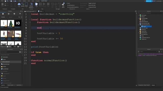
Task: Collapse the normalFunction fold arrow
Action: pyautogui.click(x=30, y=60)
